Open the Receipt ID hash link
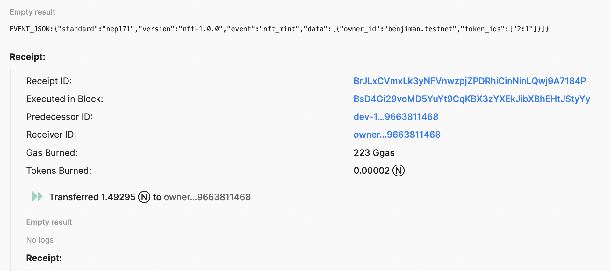Image resolution: width=611 pixels, height=271 pixels. tap(470, 81)
